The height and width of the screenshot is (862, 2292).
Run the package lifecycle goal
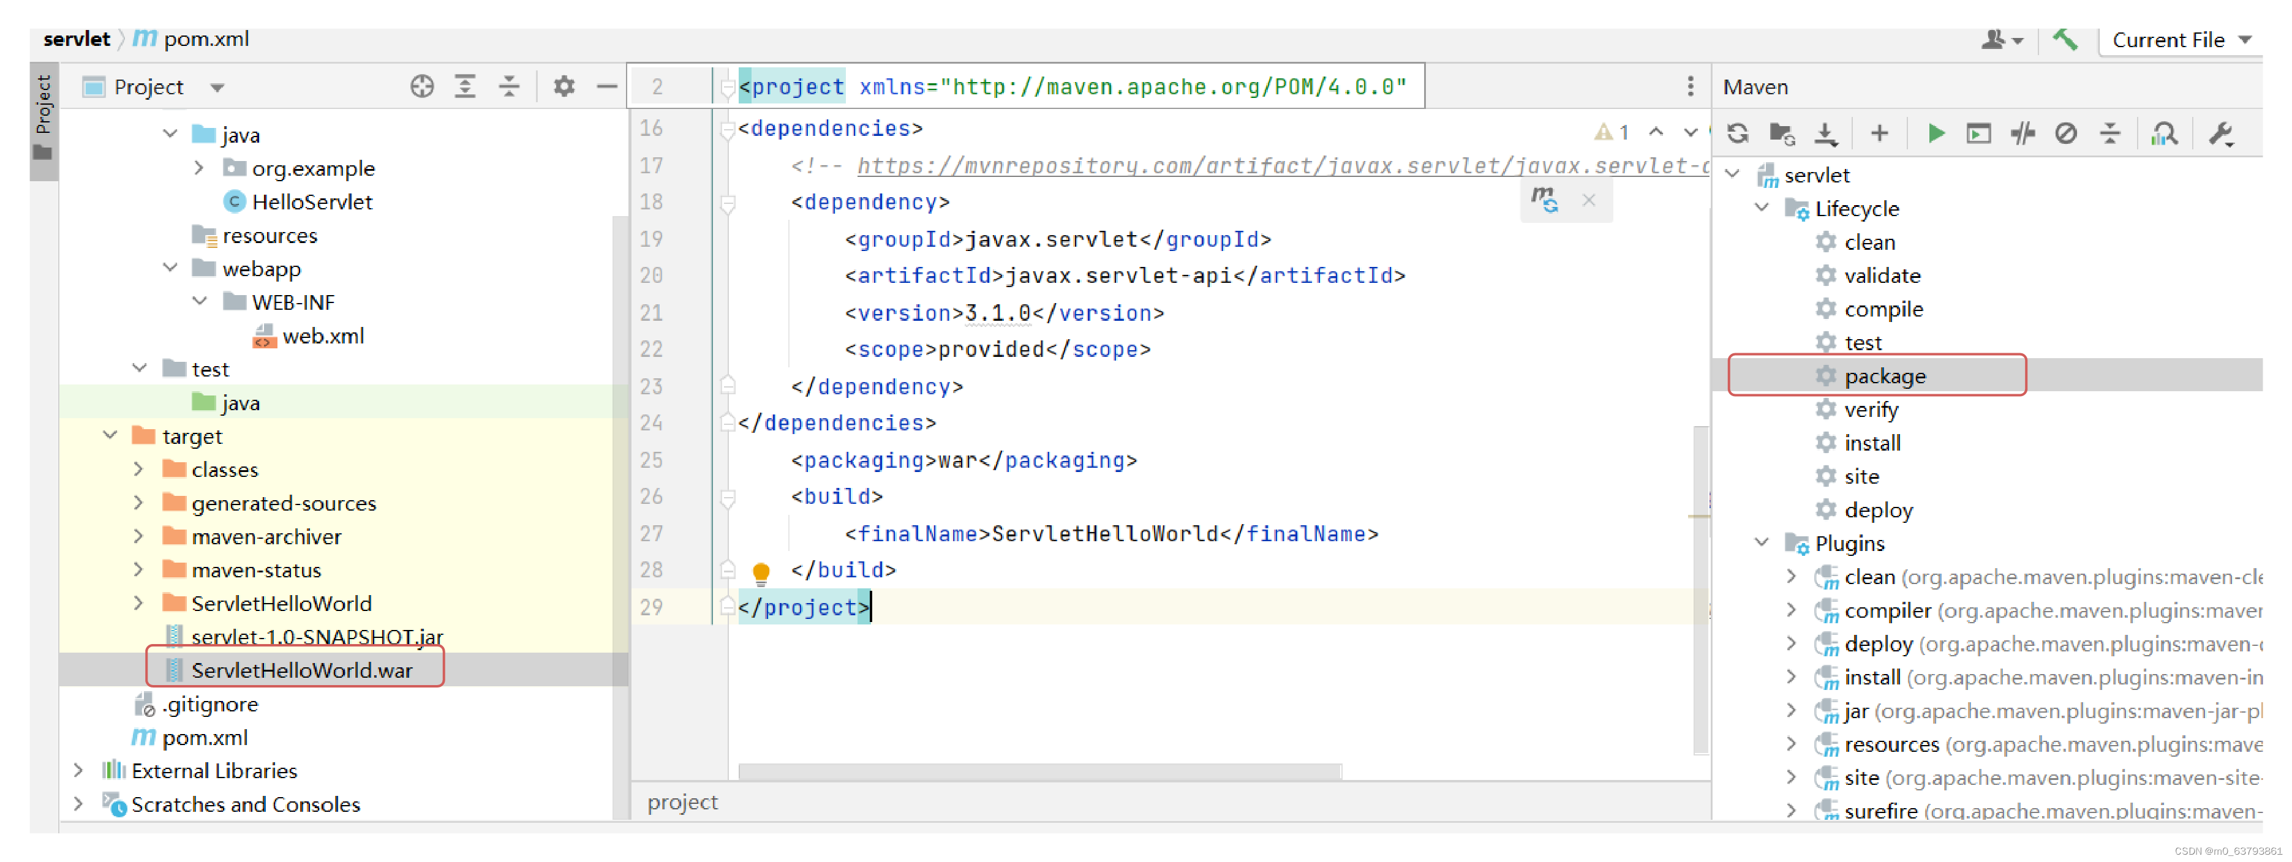1883,375
